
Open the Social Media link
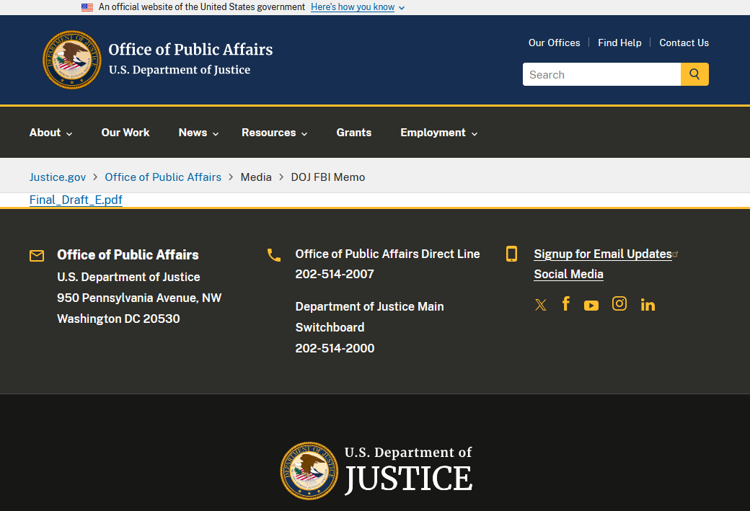568,274
